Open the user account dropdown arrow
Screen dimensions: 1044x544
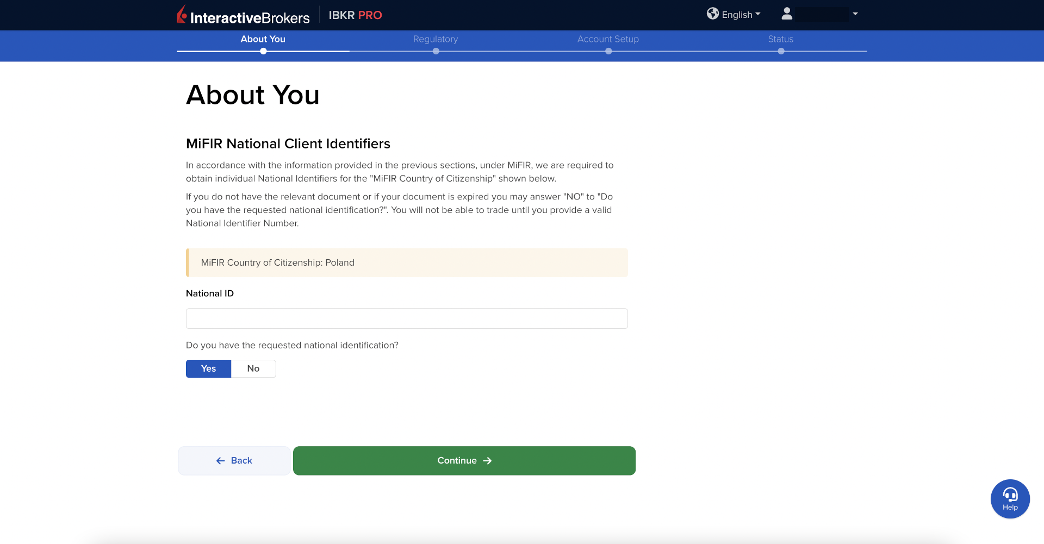point(855,14)
